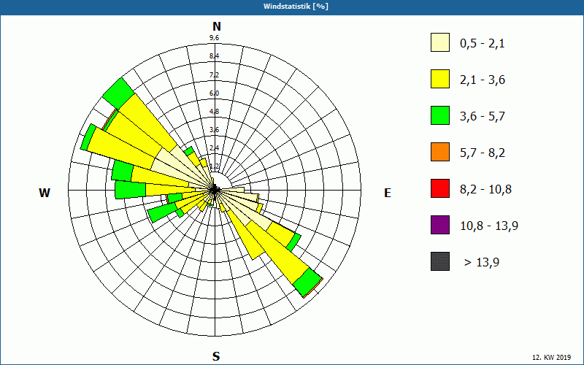Viewport: 584px width, 365px height.
Task: Click the '2,4' radial axis value
Action: pyautogui.click(x=214, y=148)
